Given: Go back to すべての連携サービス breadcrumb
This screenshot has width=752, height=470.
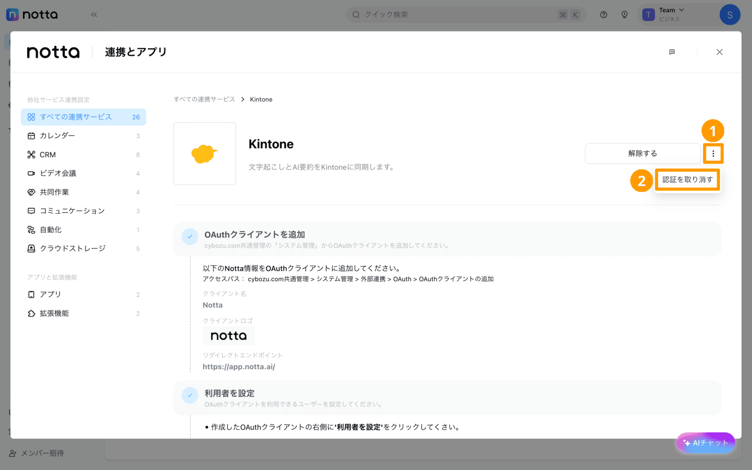Looking at the screenshot, I should pos(204,99).
